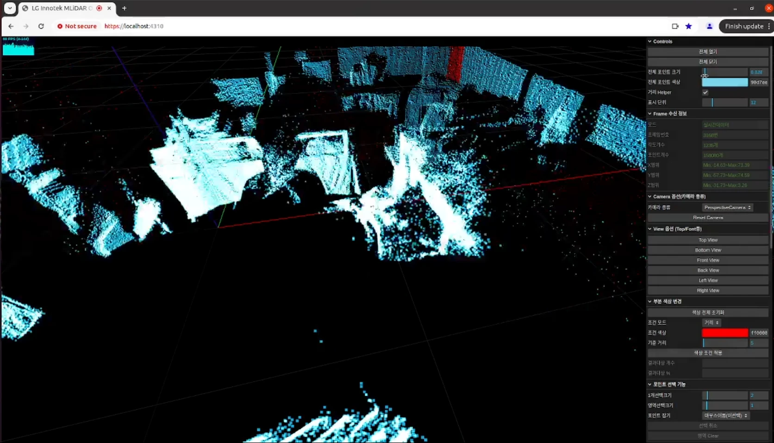The width and height of the screenshot is (774, 443).
Task: Edit the 1개선택크기 value 2
Action: 759,395
